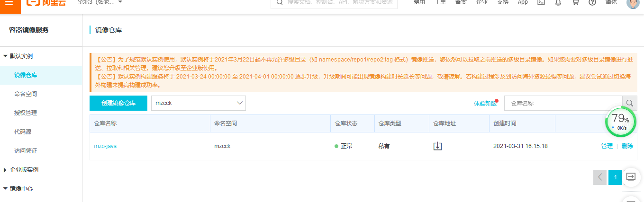Screen dimensions: 644x202
Task: Open the mzcck namespace dropdown
Action: 199,103
